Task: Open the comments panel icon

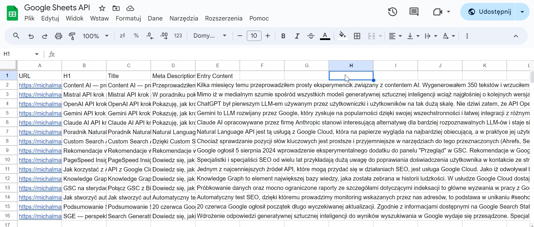Action: point(414,12)
